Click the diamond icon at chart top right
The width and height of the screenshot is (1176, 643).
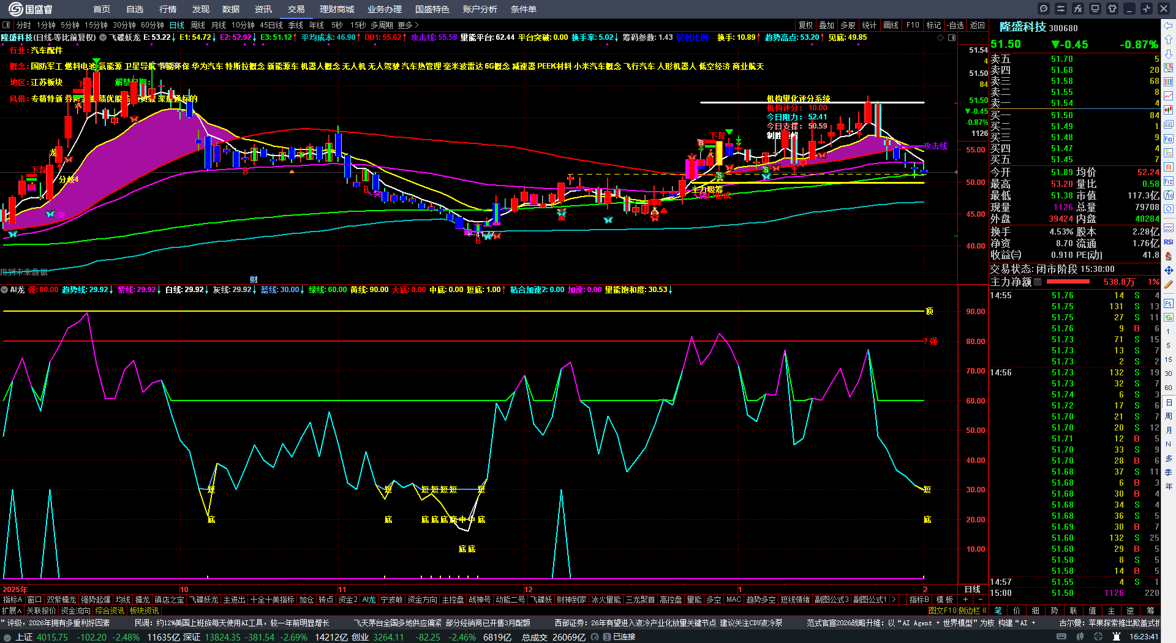(941, 37)
